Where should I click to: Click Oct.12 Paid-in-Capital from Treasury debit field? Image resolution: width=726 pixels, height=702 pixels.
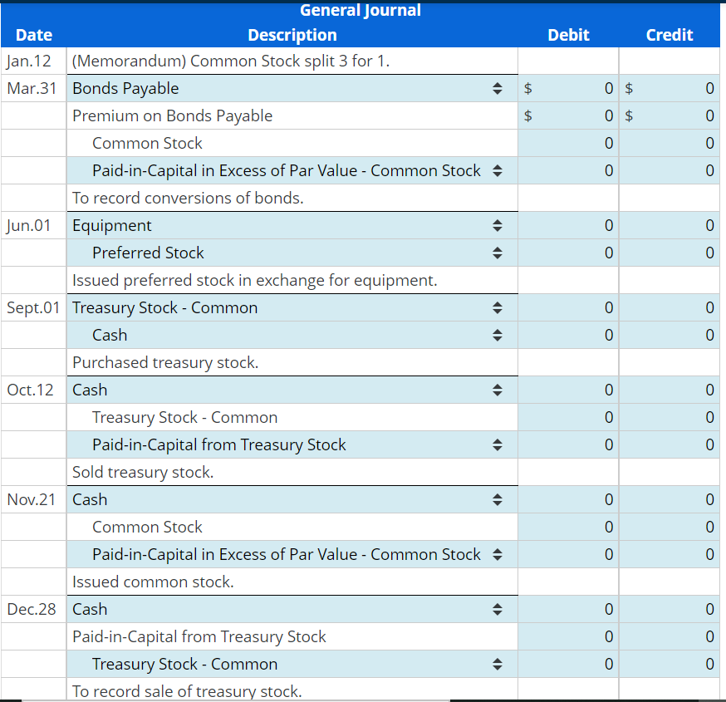568,444
